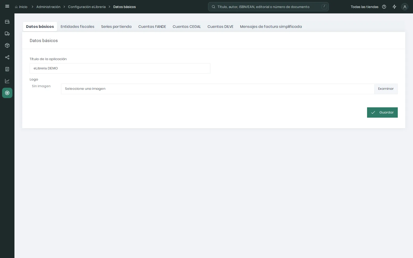The width and height of the screenshot is (413, 258).
Task: Open the user profile avatar icon
Action: point(405,7)
